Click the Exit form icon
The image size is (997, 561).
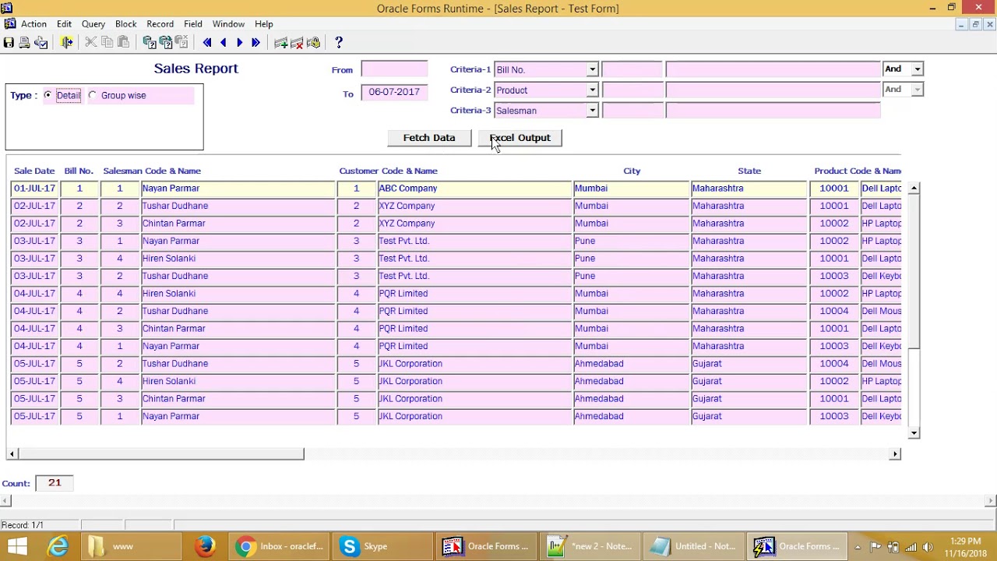[67, 43]
